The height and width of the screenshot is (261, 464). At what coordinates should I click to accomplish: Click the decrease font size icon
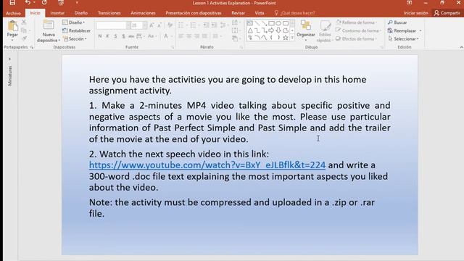point(159,25)
